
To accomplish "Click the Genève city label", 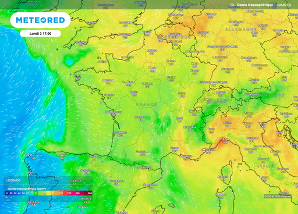I will point(194,111).
